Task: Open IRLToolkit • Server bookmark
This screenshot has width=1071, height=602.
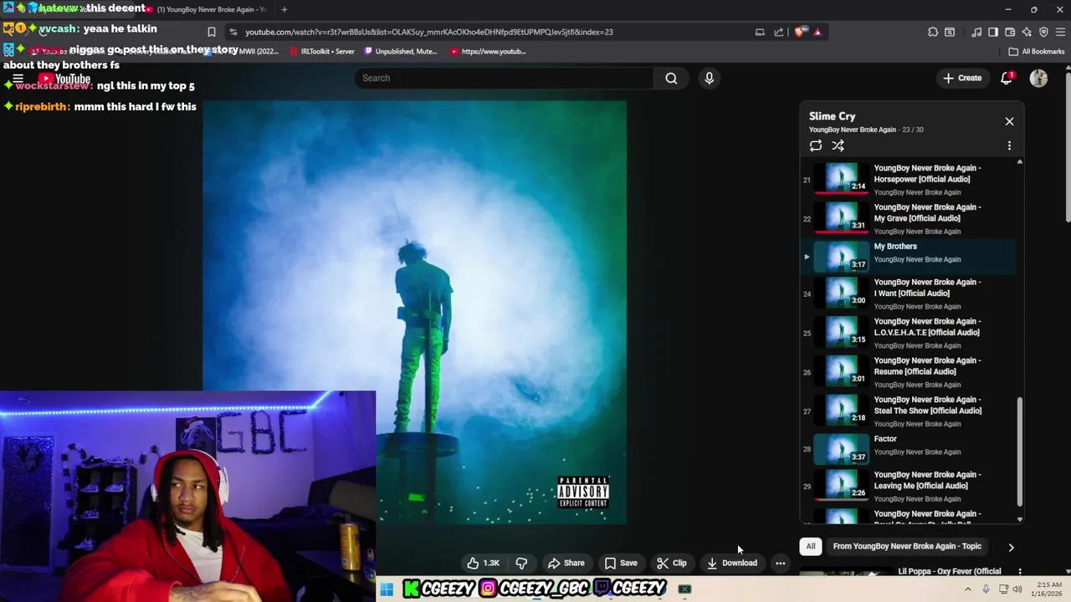Action: (322, 51)
